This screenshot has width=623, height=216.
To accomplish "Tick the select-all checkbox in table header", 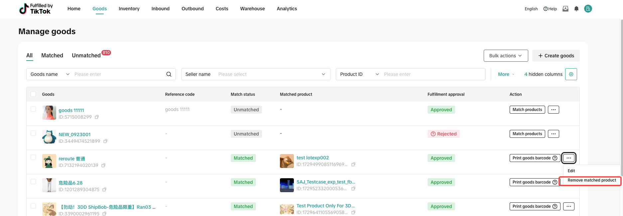I will coord(33,94).
